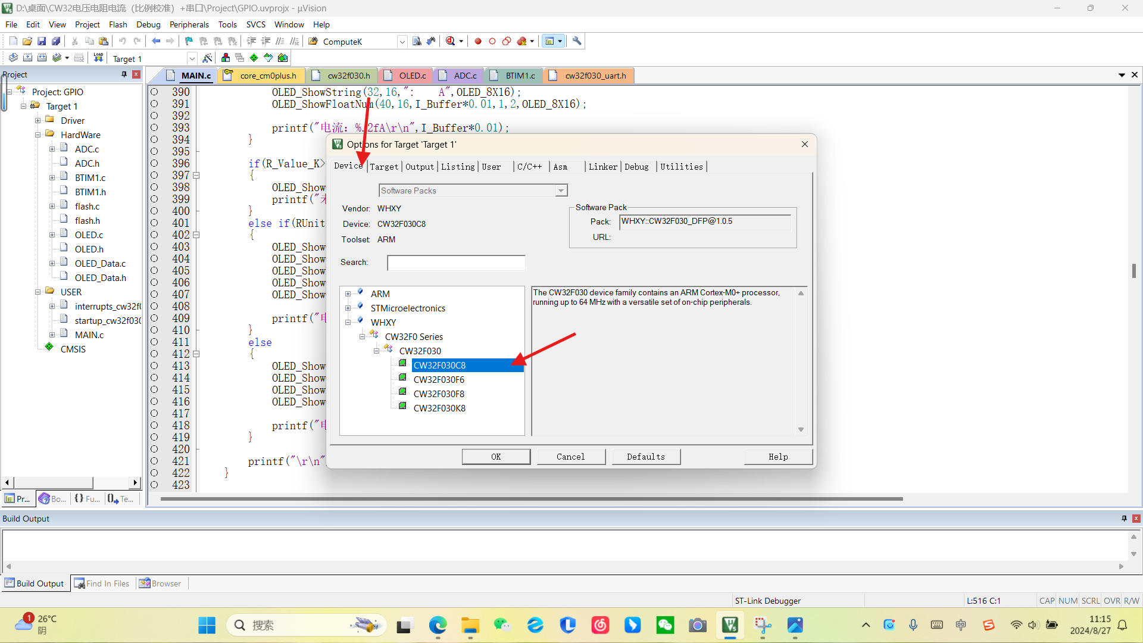Click the editor vertical scrollbar thumb

pos(1134,270)
